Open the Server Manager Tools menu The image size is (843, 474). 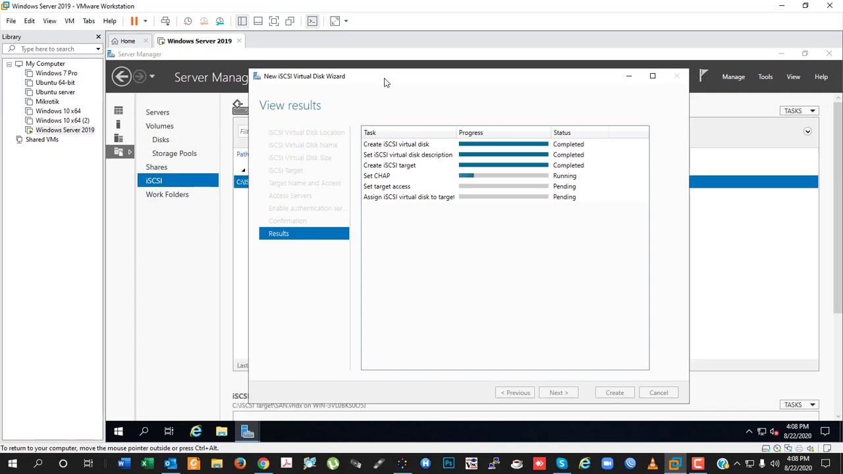point(765,77)
